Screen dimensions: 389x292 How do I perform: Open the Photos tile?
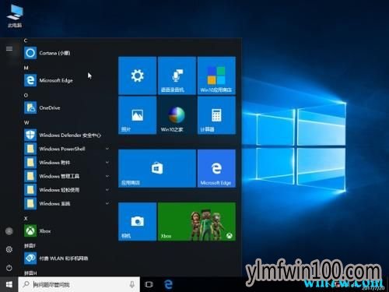pos(138,115)
